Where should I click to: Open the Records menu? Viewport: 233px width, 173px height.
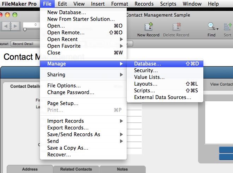click(144, 4)
